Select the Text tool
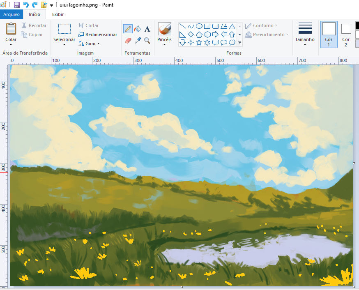Image resolution: width=359 pixels, height=290 pixels. point(147,29)
